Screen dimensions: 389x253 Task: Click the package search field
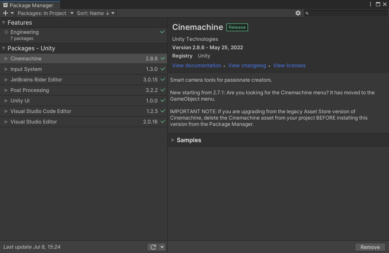346,13
